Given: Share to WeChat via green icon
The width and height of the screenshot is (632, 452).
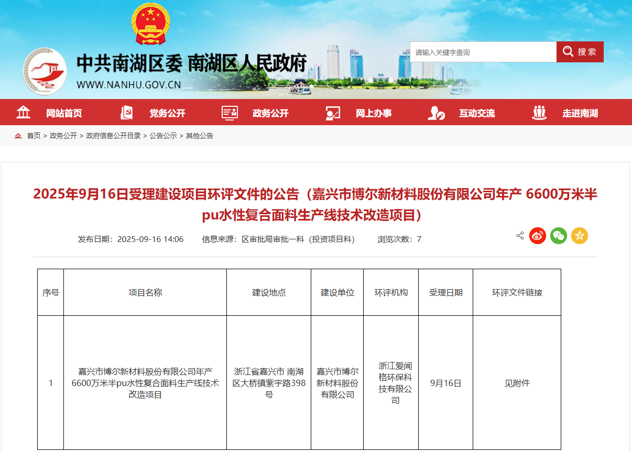Looking at the screenshot, I should (559, 236).
